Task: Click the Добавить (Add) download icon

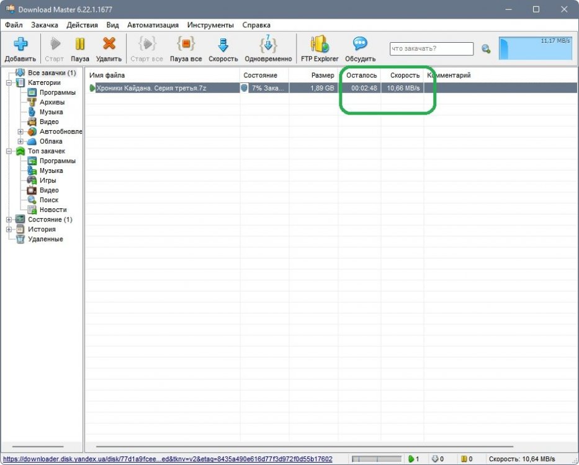Action: pyautogui.click(x=20, y=45)
